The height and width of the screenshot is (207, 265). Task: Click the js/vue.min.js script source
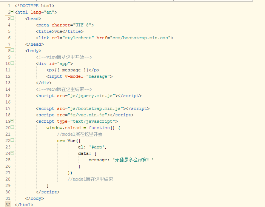(87, 115)
